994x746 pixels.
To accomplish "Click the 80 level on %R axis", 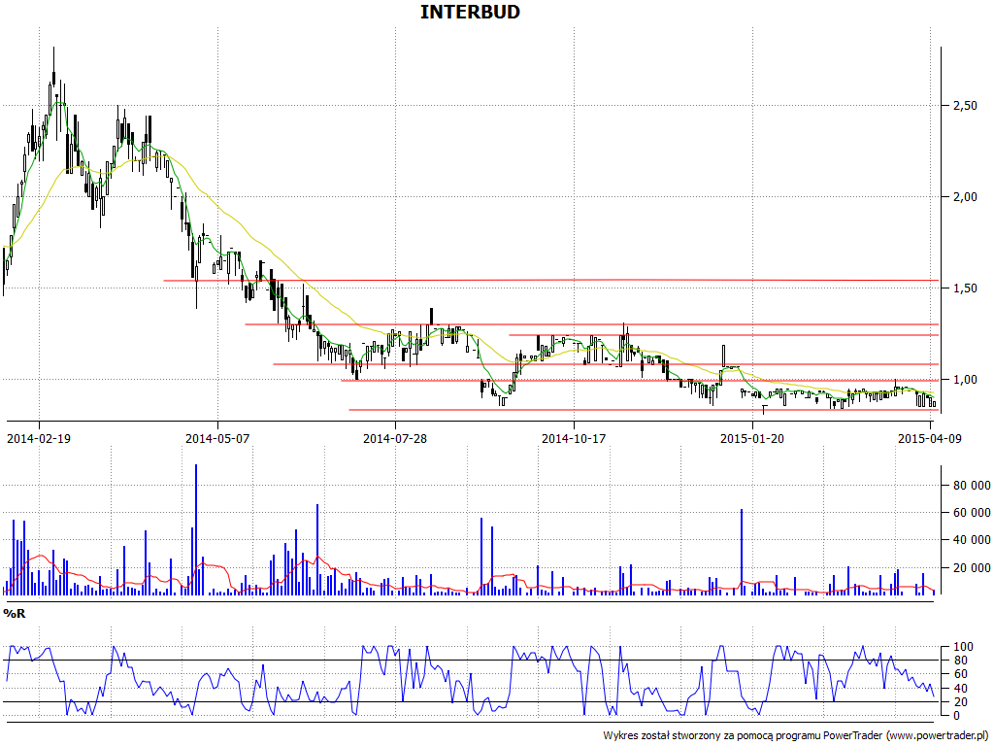I will point(960,661).
